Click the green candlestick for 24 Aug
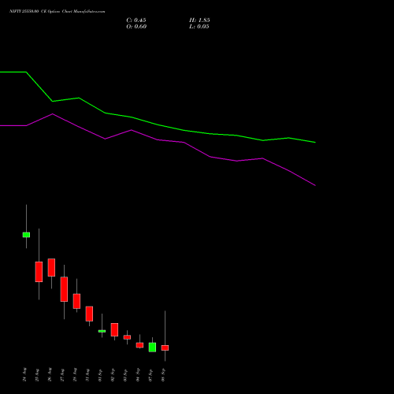This screenshot has height=394, width=394. [26, 235]
